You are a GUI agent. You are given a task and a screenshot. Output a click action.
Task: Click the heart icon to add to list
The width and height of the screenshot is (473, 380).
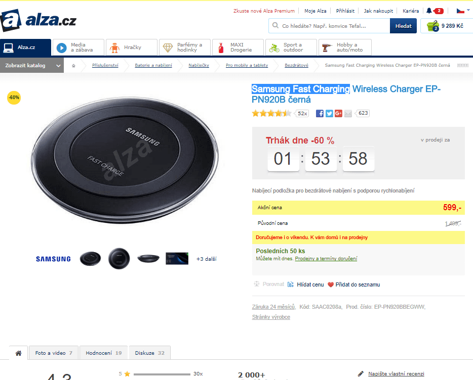pos(331,284)
